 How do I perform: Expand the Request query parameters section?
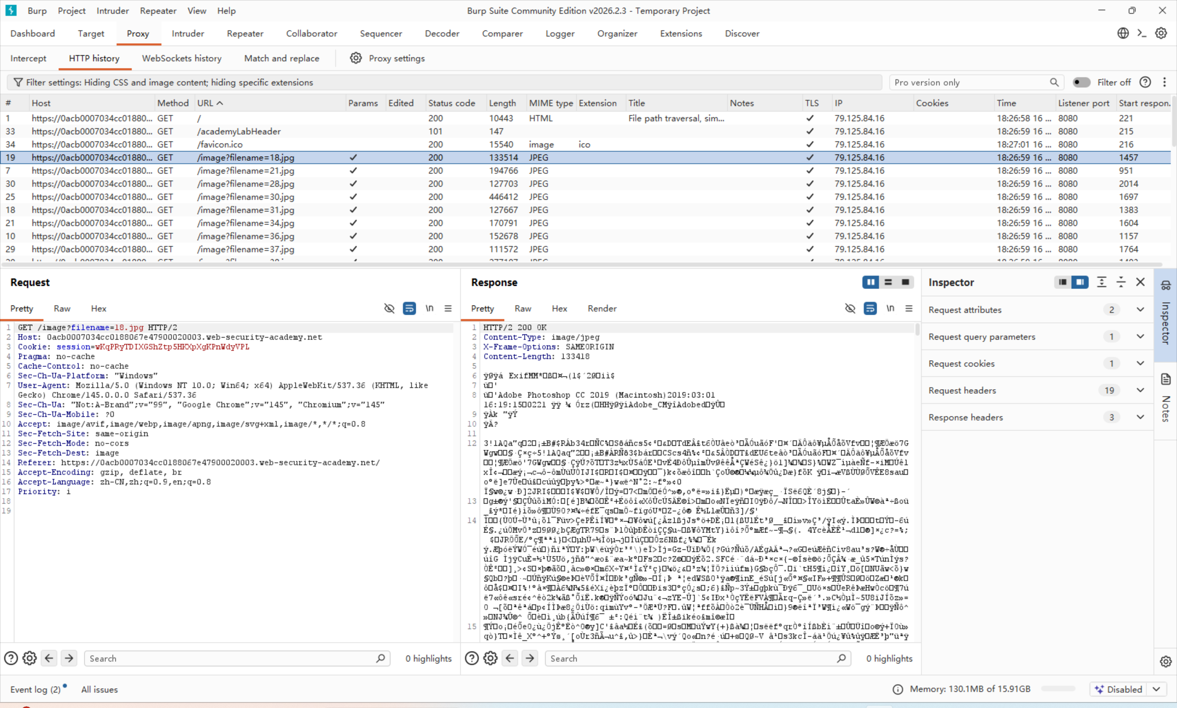click(1140, 336)
